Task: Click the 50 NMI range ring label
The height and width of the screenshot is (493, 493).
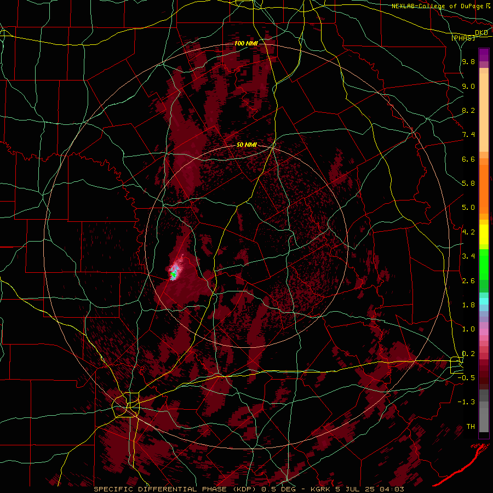Action: [x=246, y=145]
